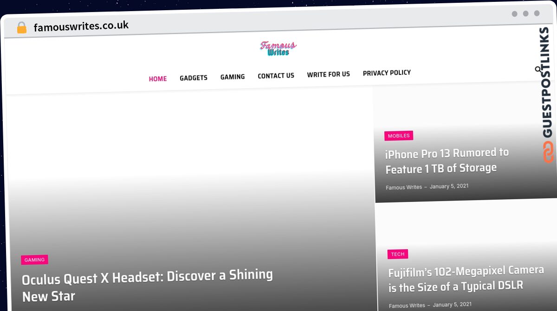Click the Famous Writes author on iPhone article
The width and height of the screenshot is (557, 311).
pos(404,187)
